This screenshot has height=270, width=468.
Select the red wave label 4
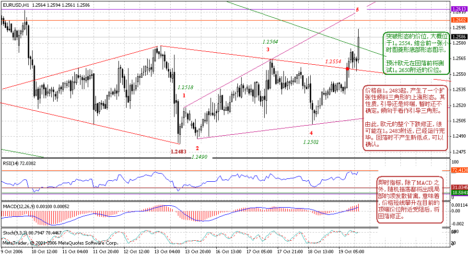(311, 133)
